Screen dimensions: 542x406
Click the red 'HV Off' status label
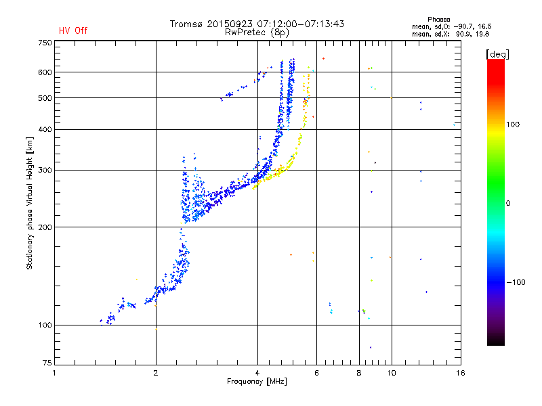coord(73,30)
